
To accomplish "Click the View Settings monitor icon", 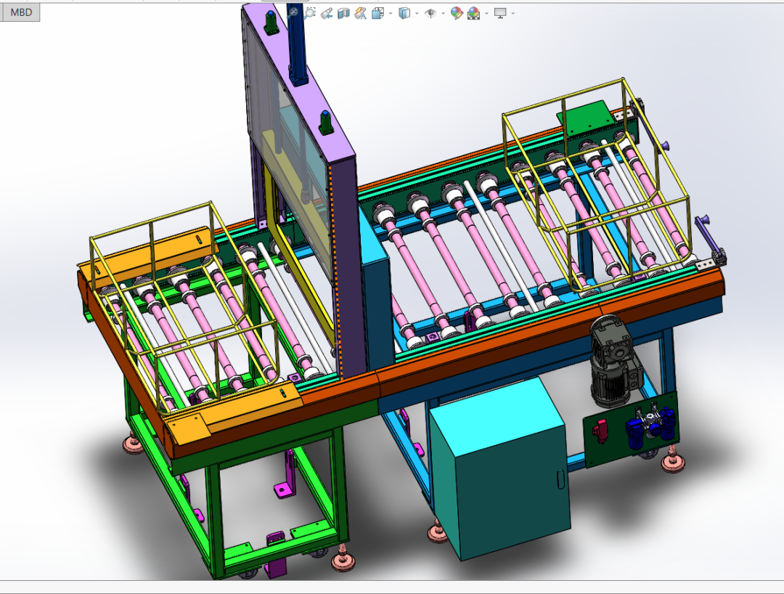I will [x=500, y=12].
